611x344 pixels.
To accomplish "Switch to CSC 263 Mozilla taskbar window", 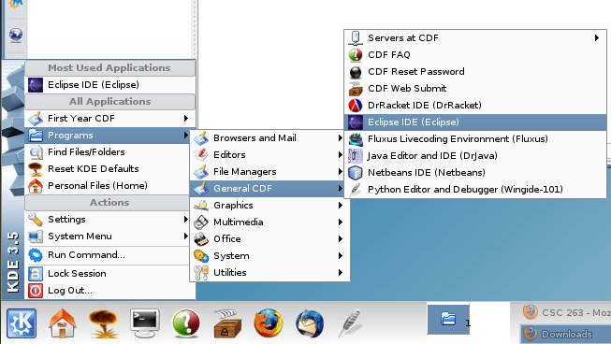I will click(x=566, y=312).
